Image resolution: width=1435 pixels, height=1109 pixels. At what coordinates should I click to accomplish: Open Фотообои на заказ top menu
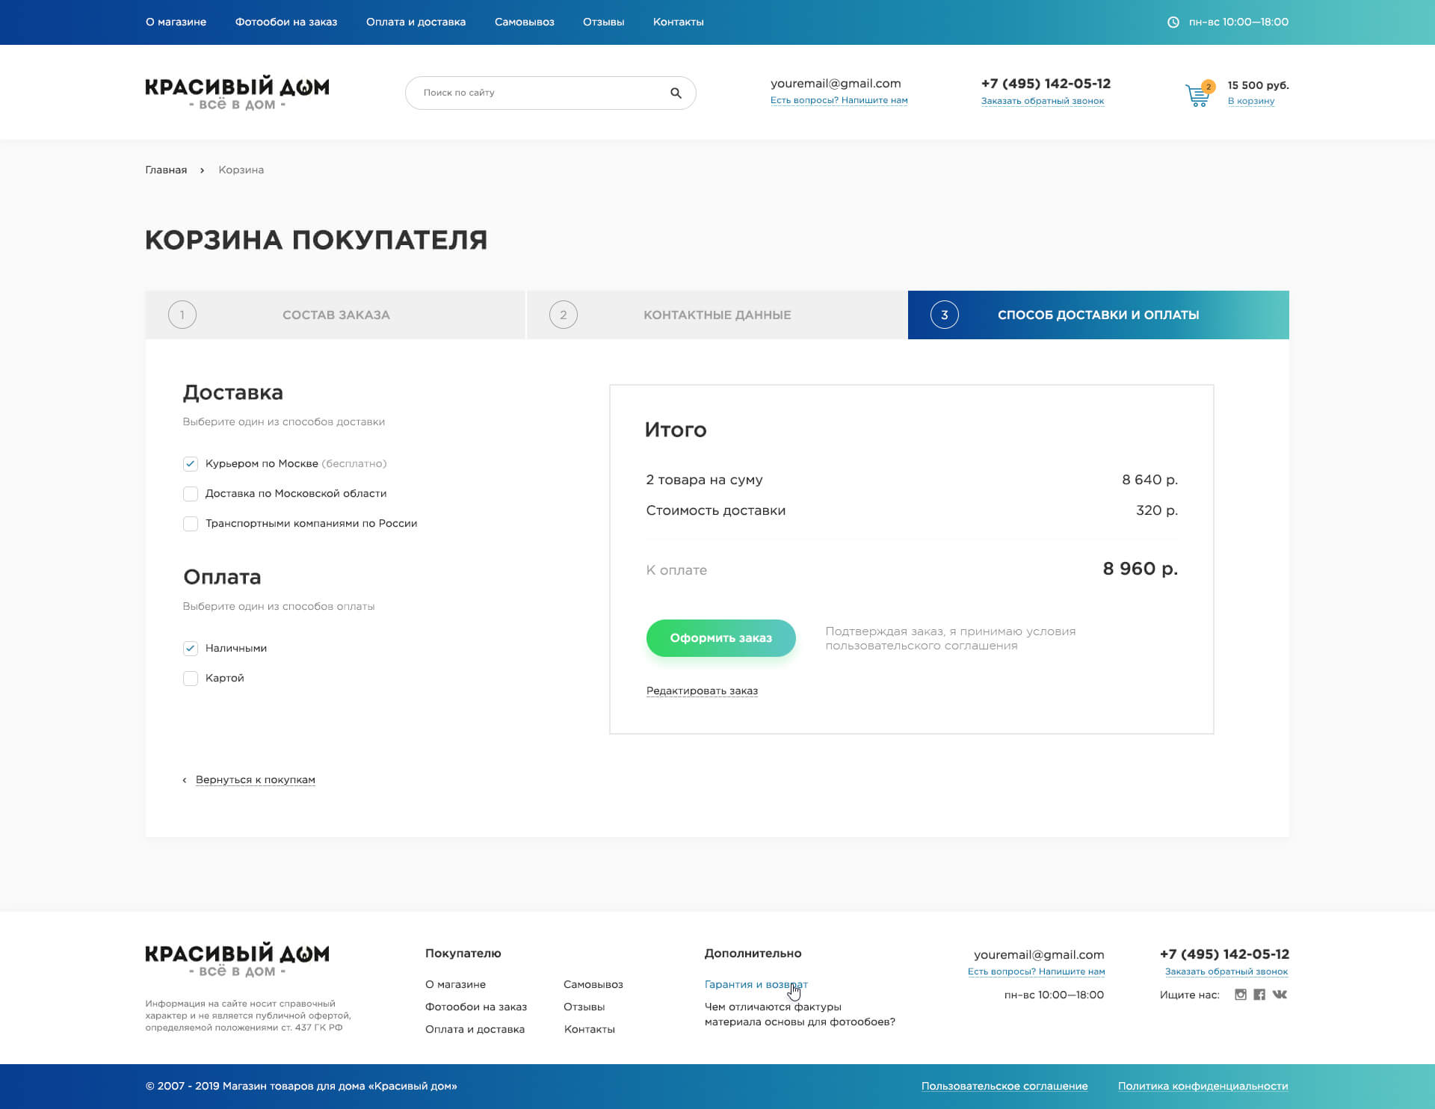[286, 22]
